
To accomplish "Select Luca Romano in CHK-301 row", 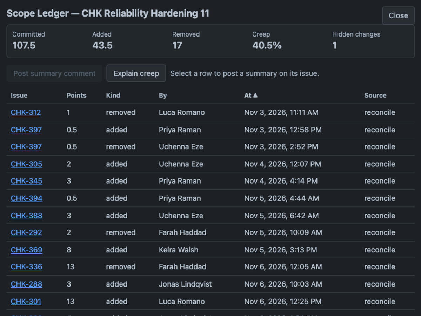I will point(182,302).
